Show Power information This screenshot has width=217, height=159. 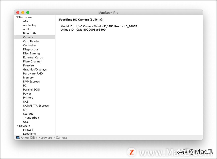pyautogui.click(x=27, y=94)
